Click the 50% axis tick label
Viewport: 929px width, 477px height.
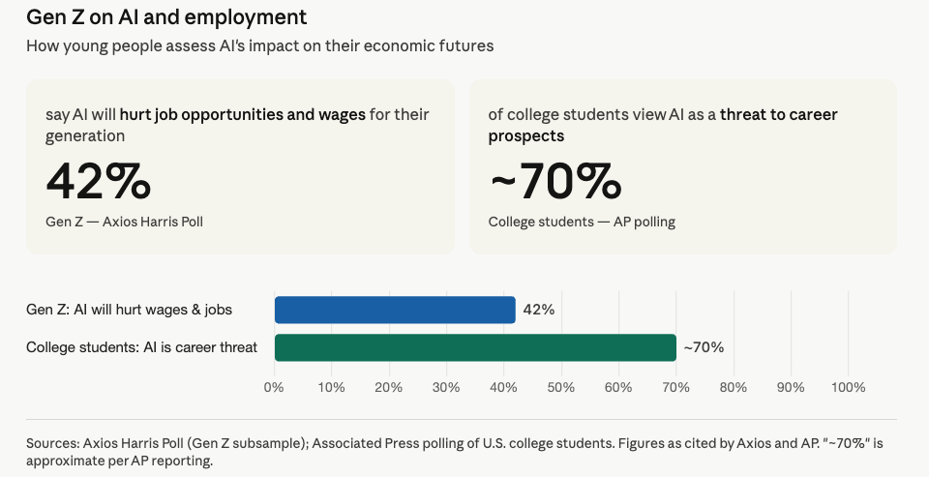(x=561, y=388)
